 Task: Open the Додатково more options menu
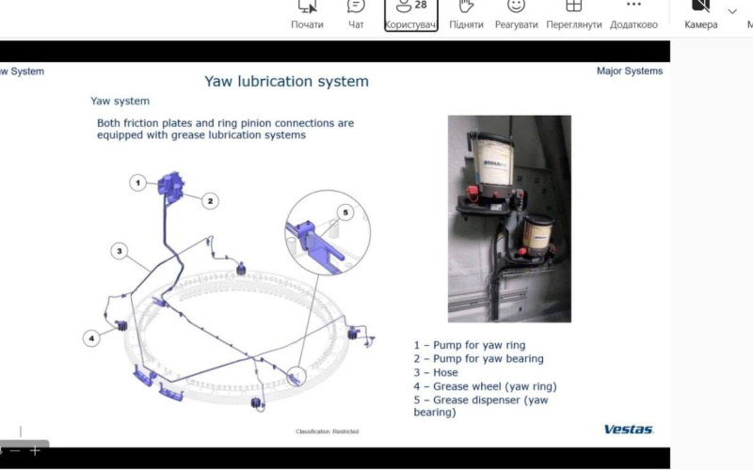coord(633,15)
